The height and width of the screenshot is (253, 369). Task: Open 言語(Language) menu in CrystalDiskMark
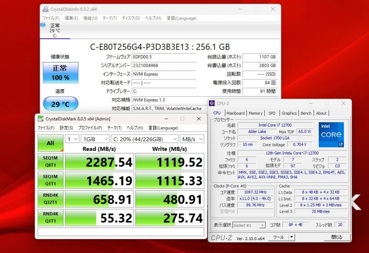click(163, 128)
